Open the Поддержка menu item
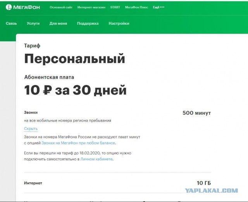Image resolution: width=248 pixels, height=202 pixels. coord(88,23)
